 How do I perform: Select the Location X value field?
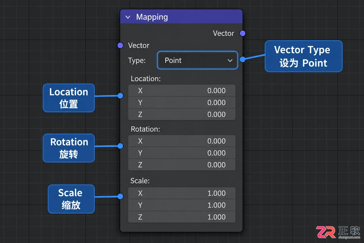182,90
